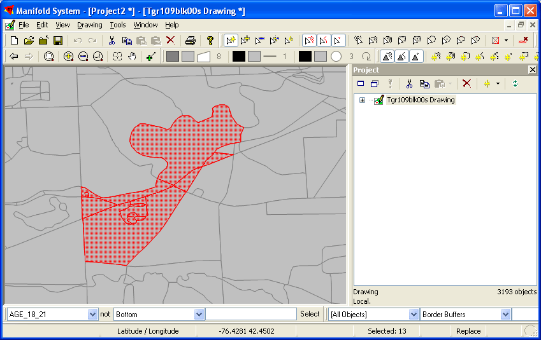541x340 pixels.
Task: Click the black foreground color swatch
Action: point(238,57)
